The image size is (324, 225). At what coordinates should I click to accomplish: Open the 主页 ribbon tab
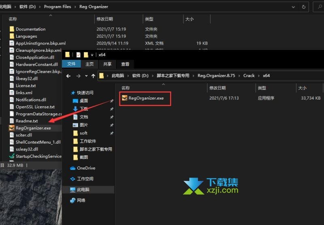(90, 64)
